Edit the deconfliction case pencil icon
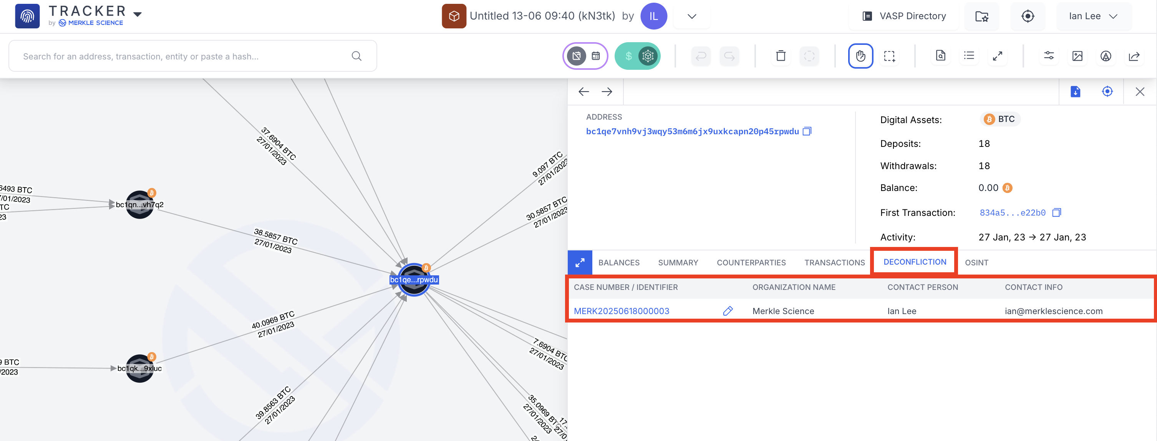The width and height of the screenshot is (1157, 441). click(x=728, y=311)
